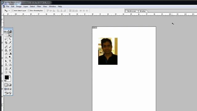The image size is (197, 111).
Task: Select the Type tool
Action: tap(10, 61)
